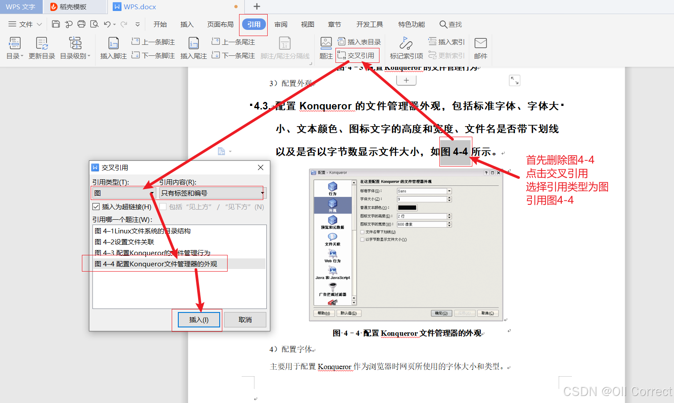Viewport: 674px width, 403px height.
Task: Click the Redo arrow icon
Action: tap(124, 24)
